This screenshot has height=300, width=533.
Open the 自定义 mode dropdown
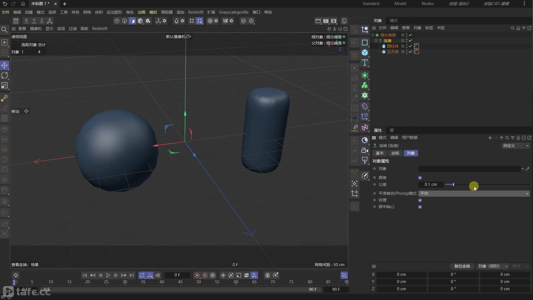click(x=516, y=146)
